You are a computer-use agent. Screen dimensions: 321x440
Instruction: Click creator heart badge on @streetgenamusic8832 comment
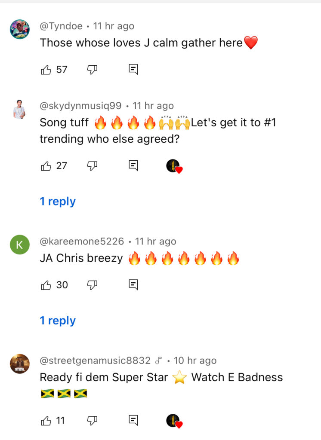174,421
